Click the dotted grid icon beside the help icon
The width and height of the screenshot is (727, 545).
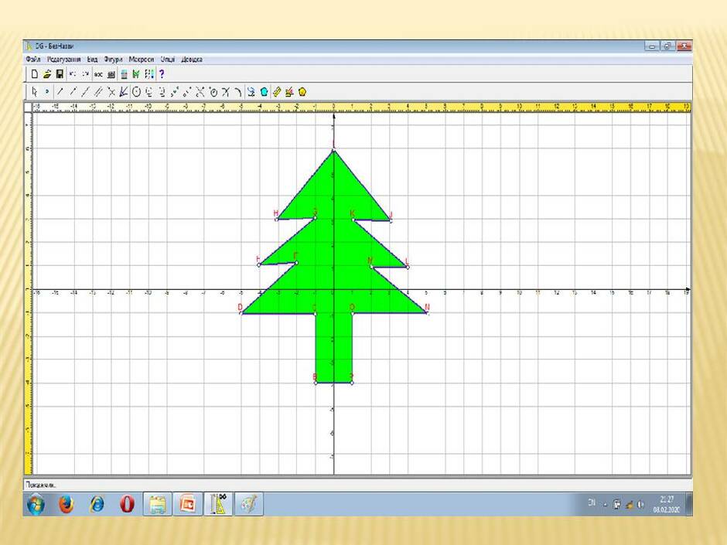click(x=148, y=73)
